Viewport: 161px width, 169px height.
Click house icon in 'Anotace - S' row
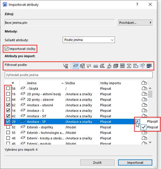[144, 110]
